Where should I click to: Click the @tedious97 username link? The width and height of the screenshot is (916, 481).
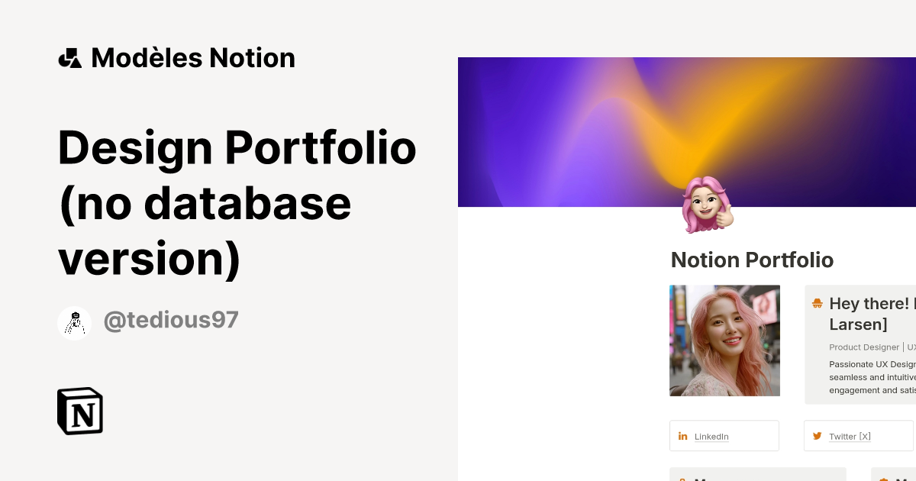(x=170, y=320)
